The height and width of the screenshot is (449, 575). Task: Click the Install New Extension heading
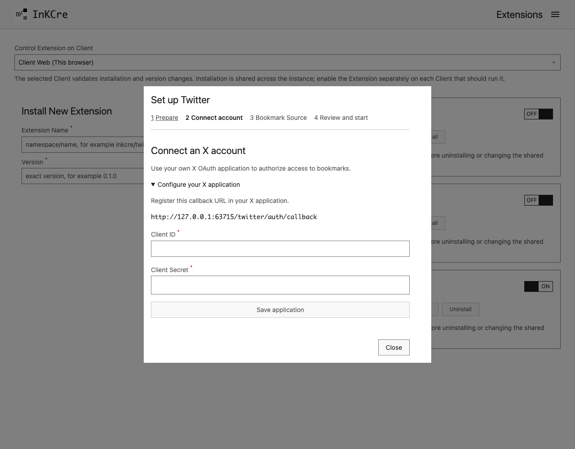pyautogui.click(x=66, y=111)
